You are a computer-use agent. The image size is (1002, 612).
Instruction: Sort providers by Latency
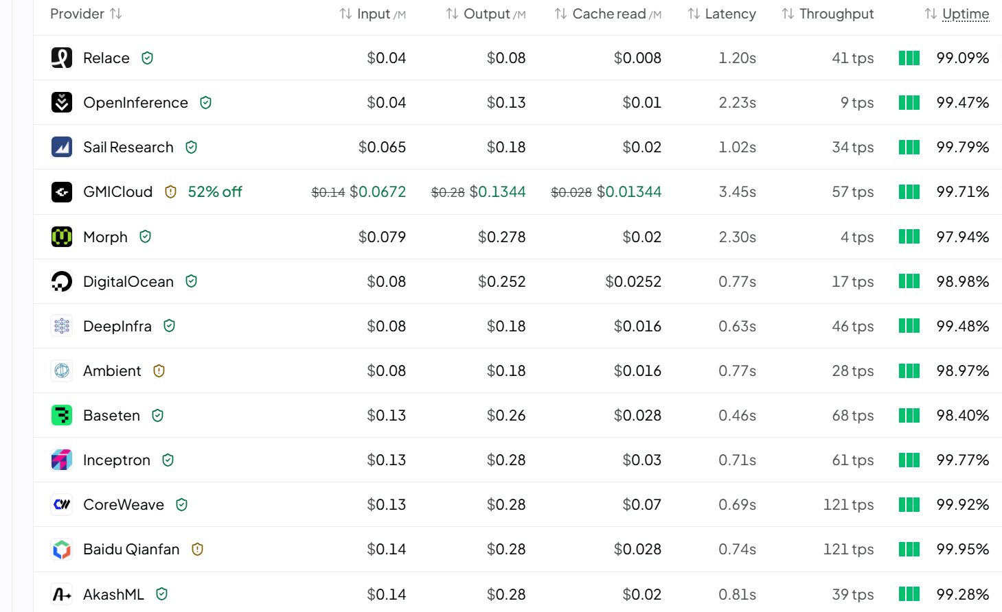(722, 14)
